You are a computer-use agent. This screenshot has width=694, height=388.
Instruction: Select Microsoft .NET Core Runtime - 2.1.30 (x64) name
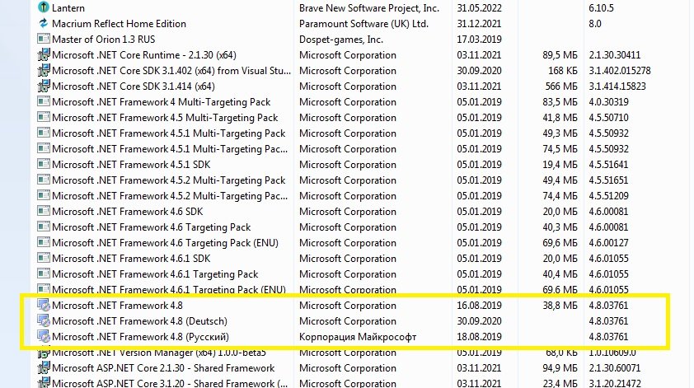tap(144, 55)
